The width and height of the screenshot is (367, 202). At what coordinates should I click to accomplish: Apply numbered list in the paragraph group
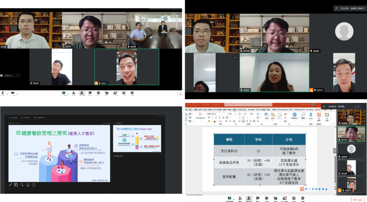click(246, 114)
